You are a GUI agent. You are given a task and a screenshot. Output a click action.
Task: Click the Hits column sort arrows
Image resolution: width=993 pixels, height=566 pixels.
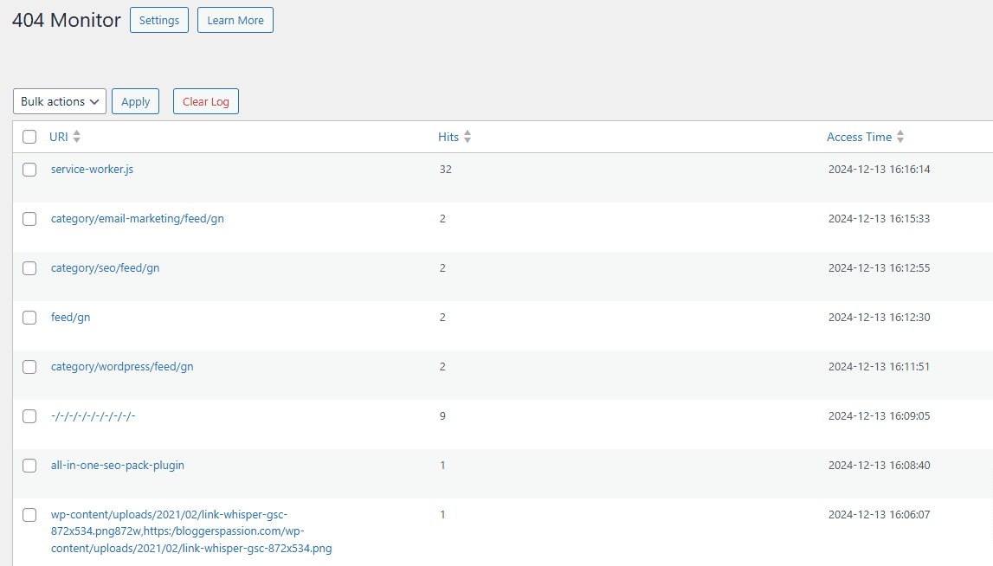tap(467, 137)
